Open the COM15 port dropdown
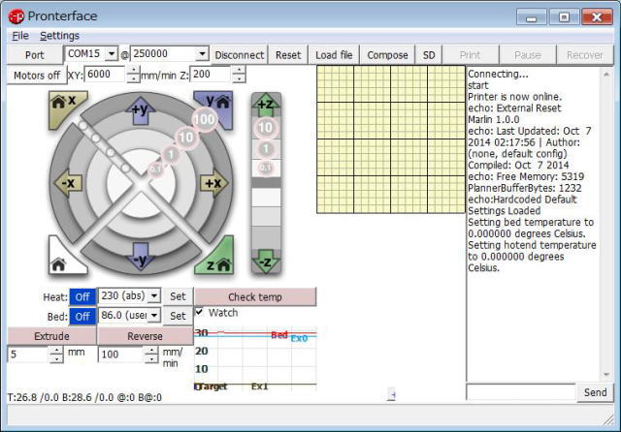The image size is (621, 432). [112, 53]
